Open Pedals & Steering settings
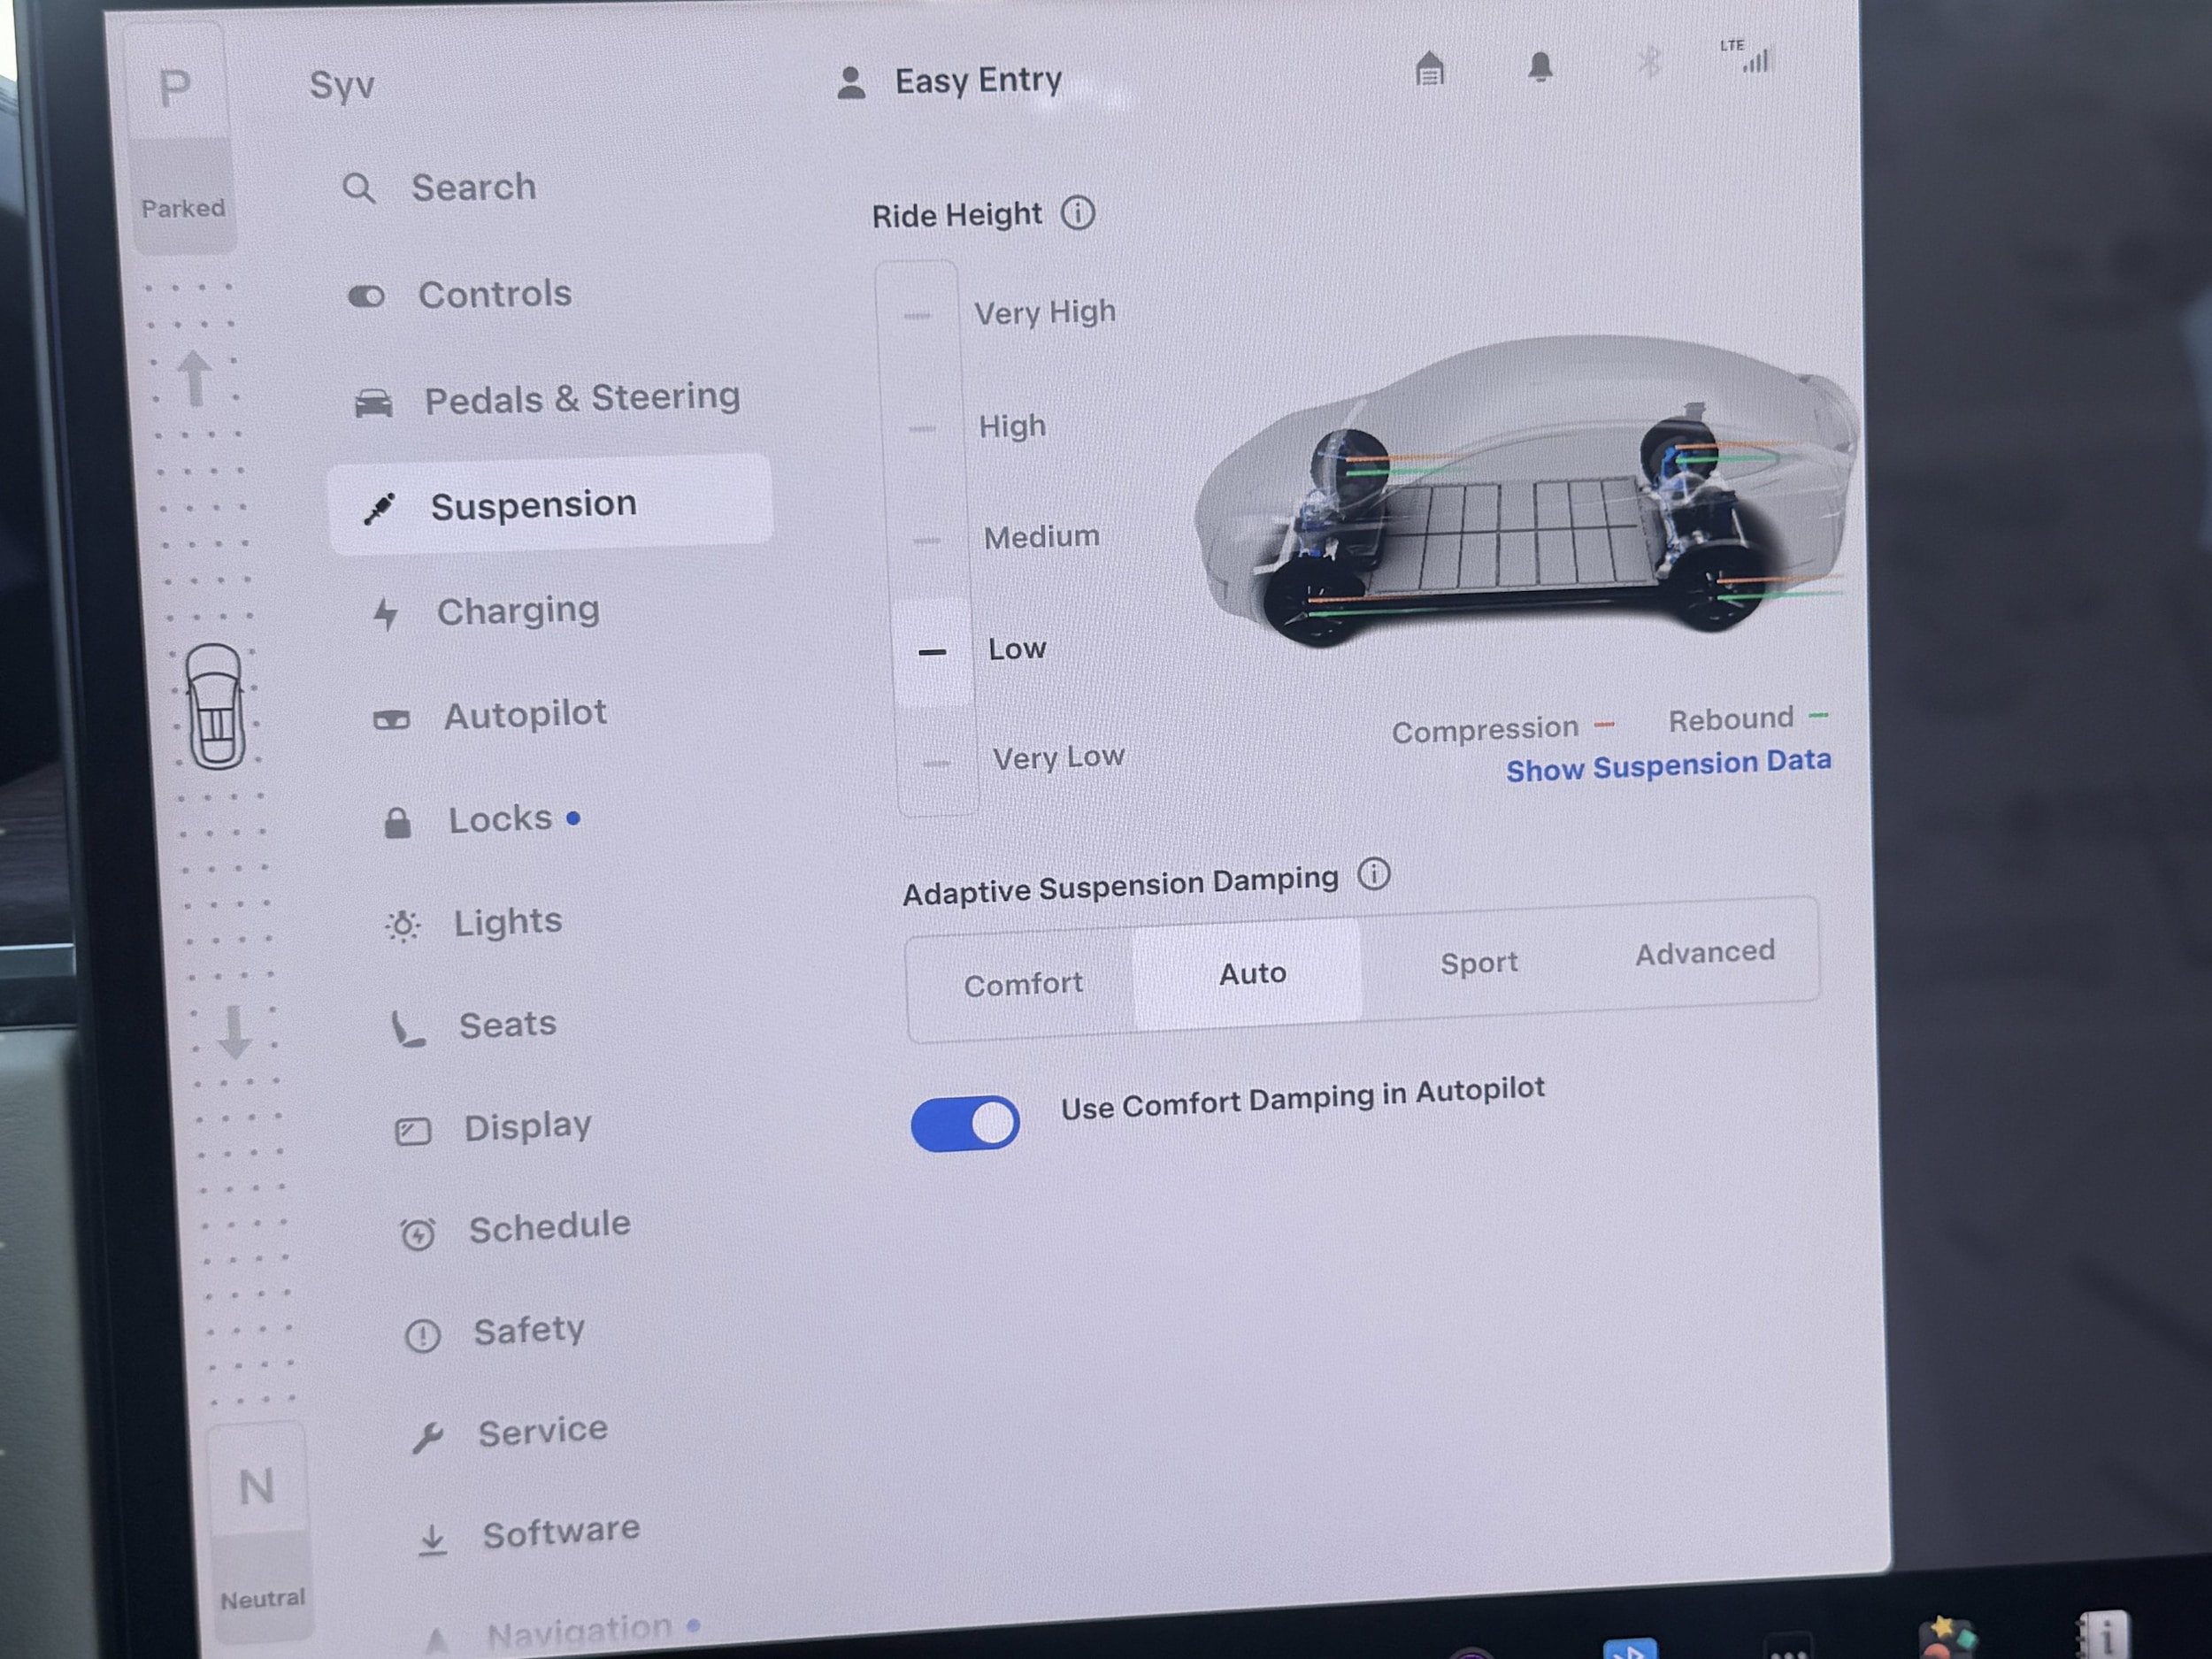2212x1659 pixels. point(581,399)
